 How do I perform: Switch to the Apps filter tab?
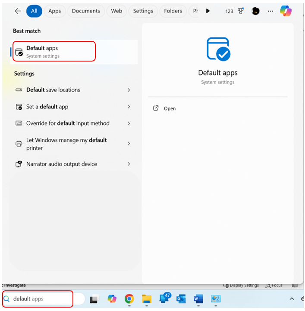[54, 11]
